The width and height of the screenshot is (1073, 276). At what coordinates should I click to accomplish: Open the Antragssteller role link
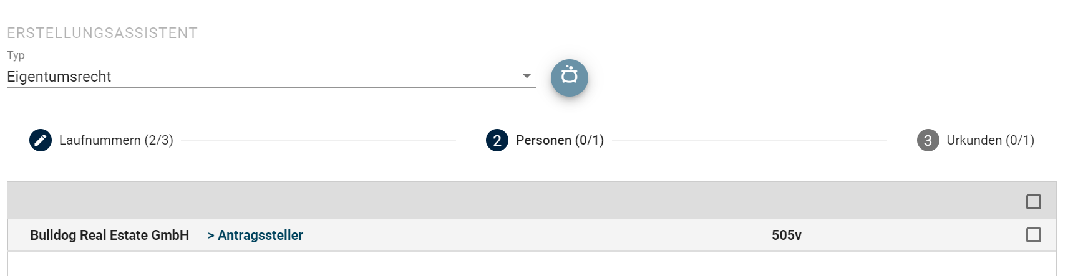[255, 236]
